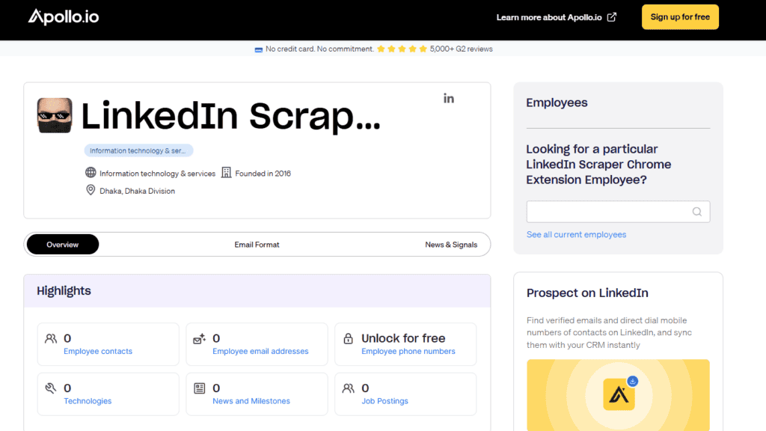The image size is (766, 431).
Task: Click the Apollo.io logo
Action: pos(64,16)
